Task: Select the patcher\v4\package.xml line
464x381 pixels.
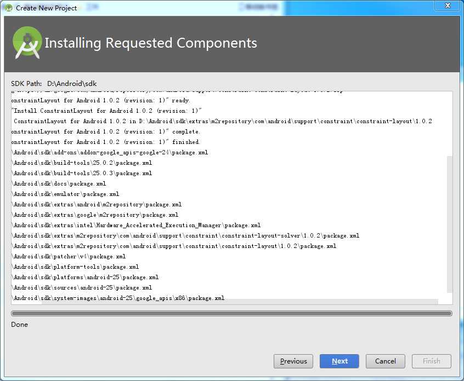Action: (x=69, y=256)
